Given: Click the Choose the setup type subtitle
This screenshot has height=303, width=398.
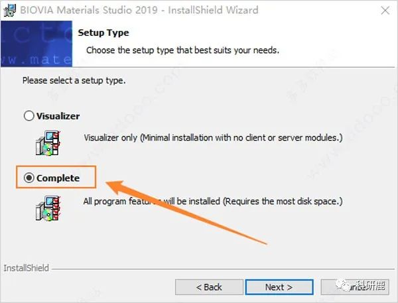Looking at the screenshot, I should coord(182,50).
